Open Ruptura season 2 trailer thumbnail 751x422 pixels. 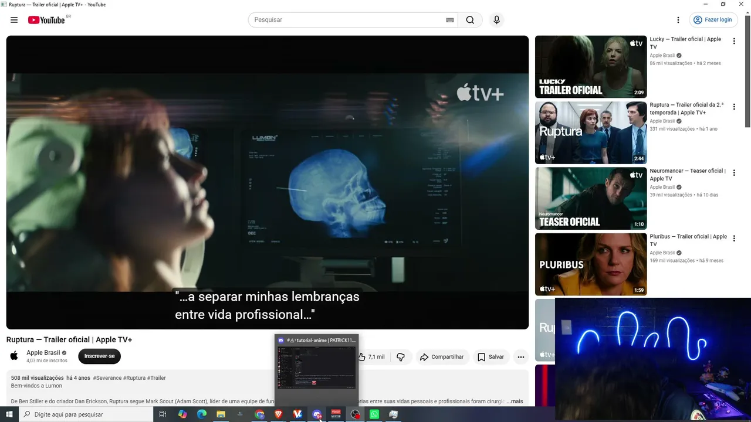click(591, 132)
